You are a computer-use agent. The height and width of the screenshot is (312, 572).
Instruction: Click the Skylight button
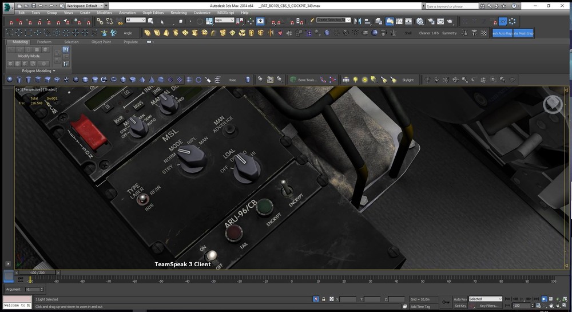(x=408, y=80)
